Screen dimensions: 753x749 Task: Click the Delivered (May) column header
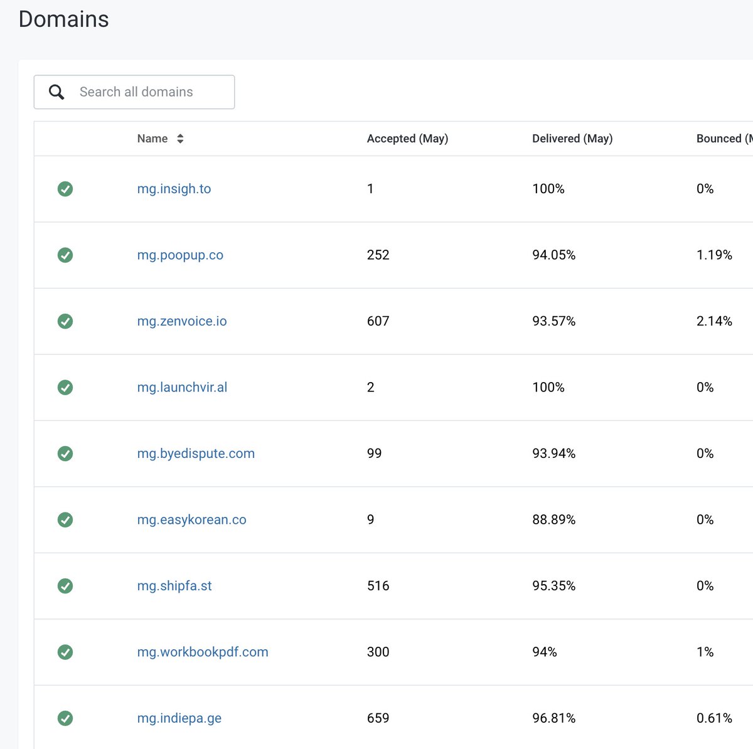[572, 139]
